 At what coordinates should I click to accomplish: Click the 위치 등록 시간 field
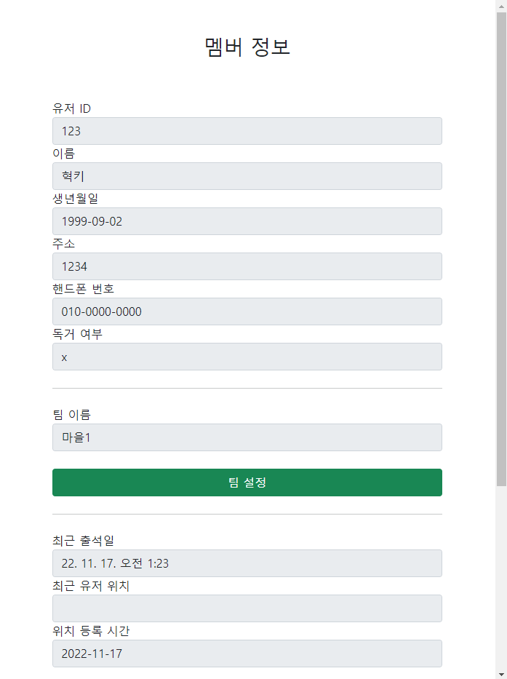coord(247,654)
